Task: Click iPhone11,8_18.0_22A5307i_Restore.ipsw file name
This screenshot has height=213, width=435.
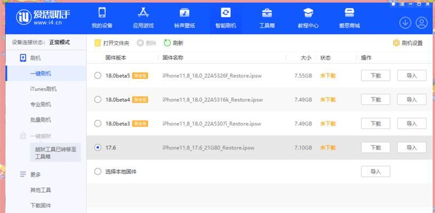Action: (212, 124)
